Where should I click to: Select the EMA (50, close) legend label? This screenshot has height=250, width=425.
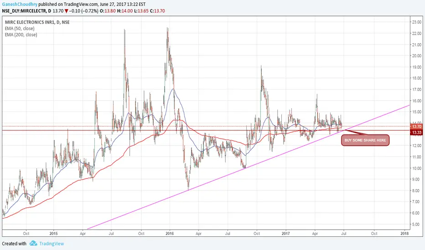click(20, 28)
